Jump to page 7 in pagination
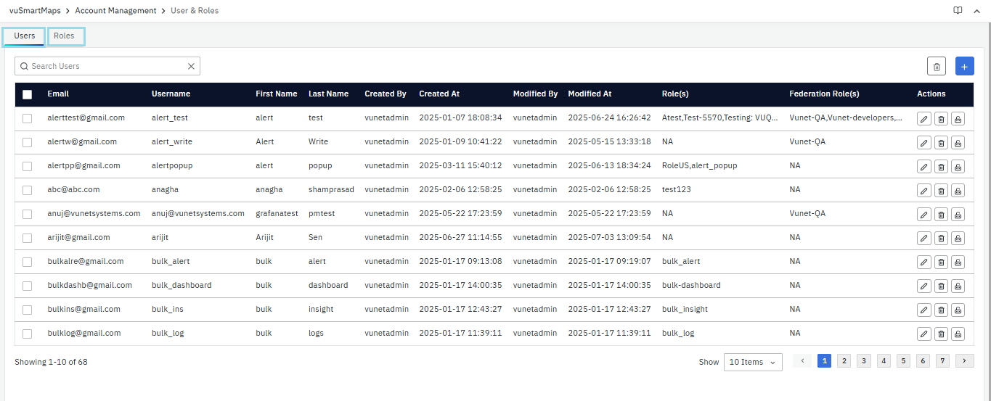The width and height of the screenshot is (991, 401). coord(942,361)
